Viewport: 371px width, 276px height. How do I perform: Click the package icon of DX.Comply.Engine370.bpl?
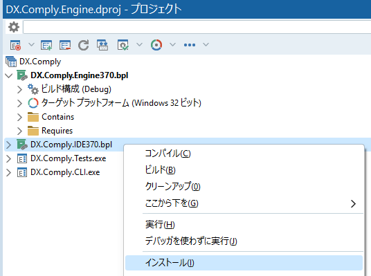coord(22,75)
